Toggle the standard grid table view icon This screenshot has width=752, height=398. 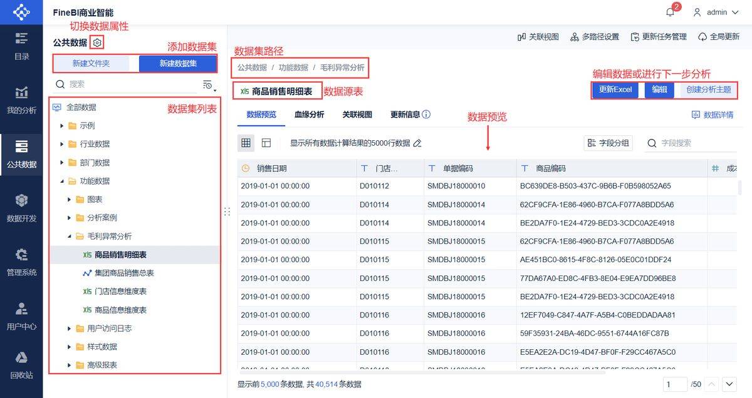tap(245, 143)
